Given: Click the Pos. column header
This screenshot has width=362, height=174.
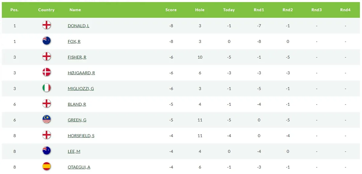Looking at the screenshot, I should click(14, 10).
